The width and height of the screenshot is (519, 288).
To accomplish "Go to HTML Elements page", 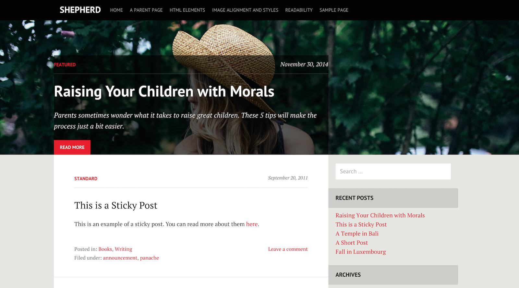I will point(187,10).
